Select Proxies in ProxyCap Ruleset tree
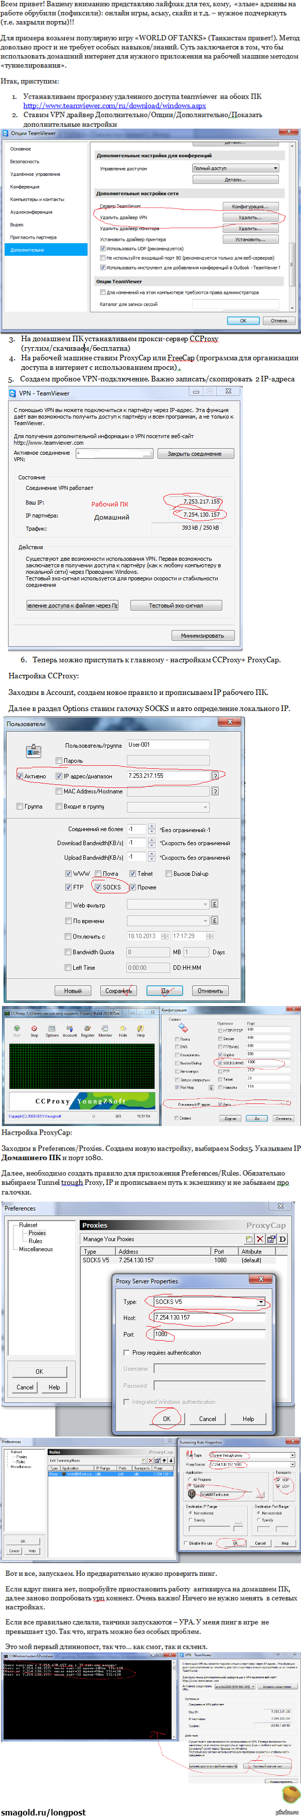This screenshot has width=301, height=1818. point(37,1233)
